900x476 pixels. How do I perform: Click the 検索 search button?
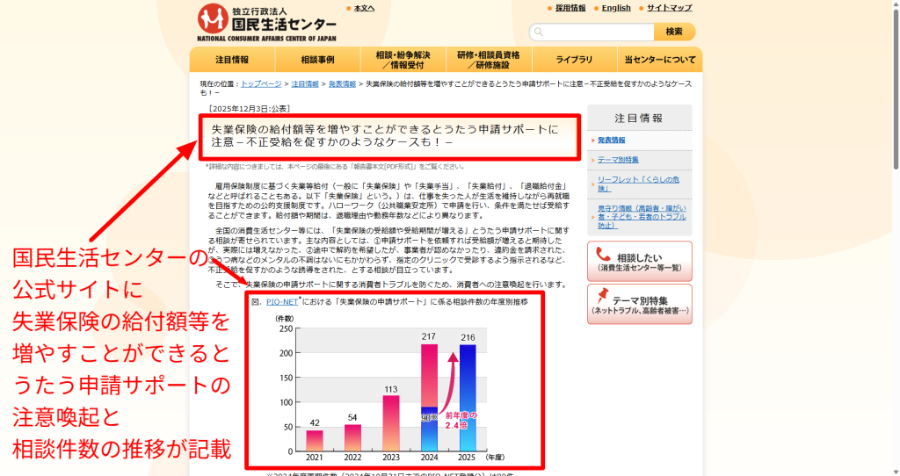click(x=674, y=32)
